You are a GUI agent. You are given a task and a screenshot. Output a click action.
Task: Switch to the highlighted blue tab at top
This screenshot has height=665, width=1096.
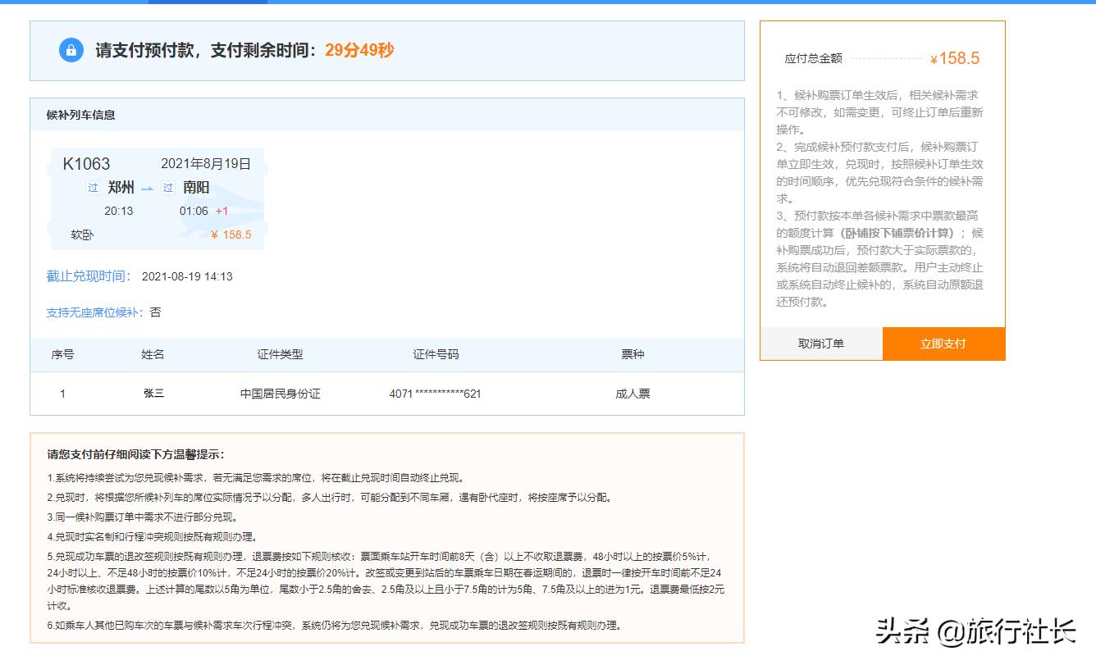click(207, 3)
